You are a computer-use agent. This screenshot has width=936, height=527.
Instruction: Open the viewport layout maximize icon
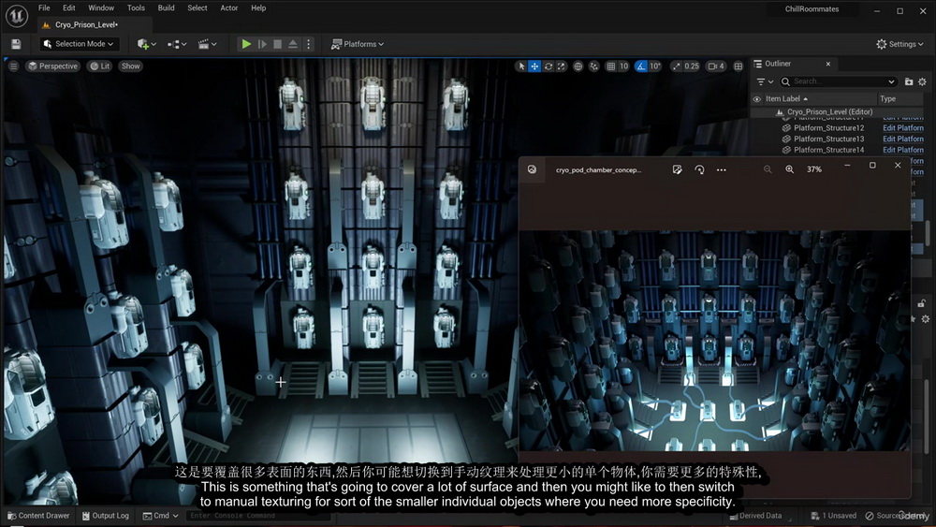pyautogui.click(x=739, y=66)
